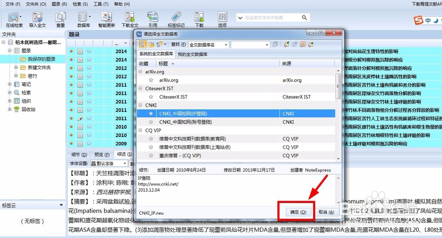Expand the 慈竹 folder in tree
442x238 pixels.
pos(16,76)
